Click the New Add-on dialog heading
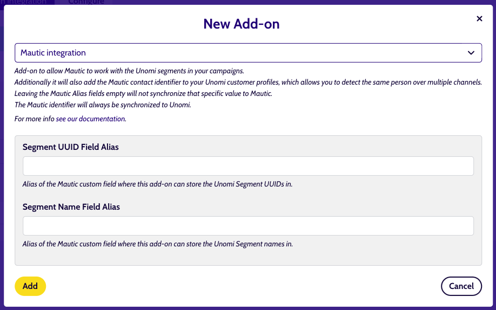The image size is (496, 310). point(242,24)
